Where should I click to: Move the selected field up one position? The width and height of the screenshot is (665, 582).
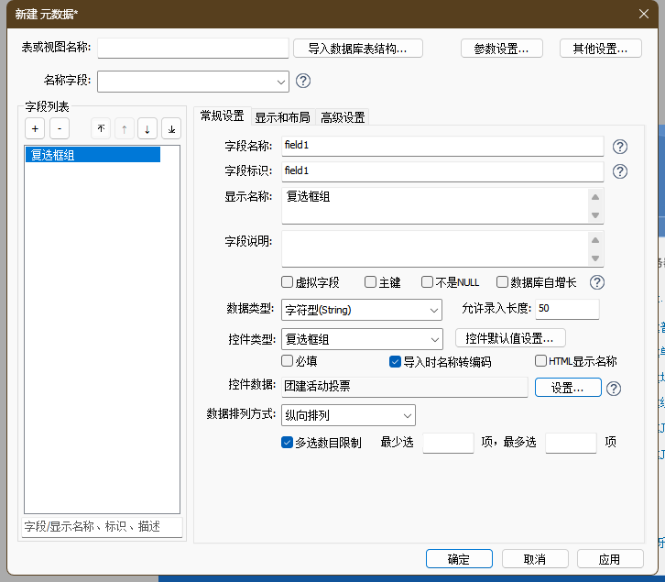124,129
